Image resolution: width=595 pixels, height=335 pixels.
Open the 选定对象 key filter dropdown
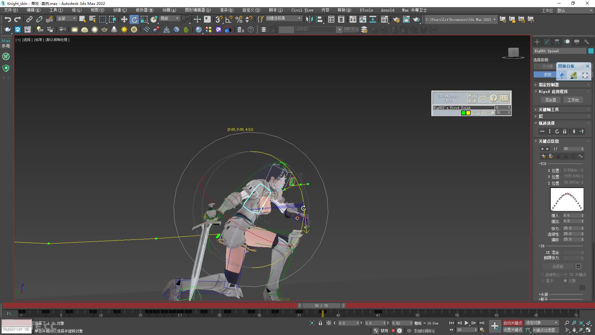[542, 323]
